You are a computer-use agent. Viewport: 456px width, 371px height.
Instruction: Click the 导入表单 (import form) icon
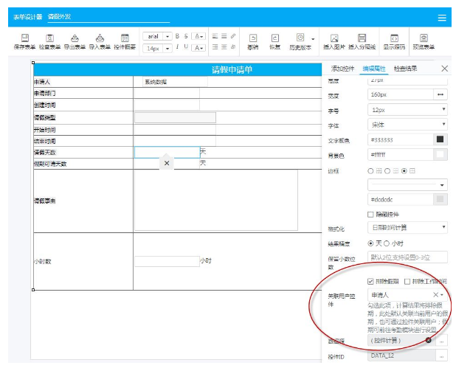tap(100, 41)
